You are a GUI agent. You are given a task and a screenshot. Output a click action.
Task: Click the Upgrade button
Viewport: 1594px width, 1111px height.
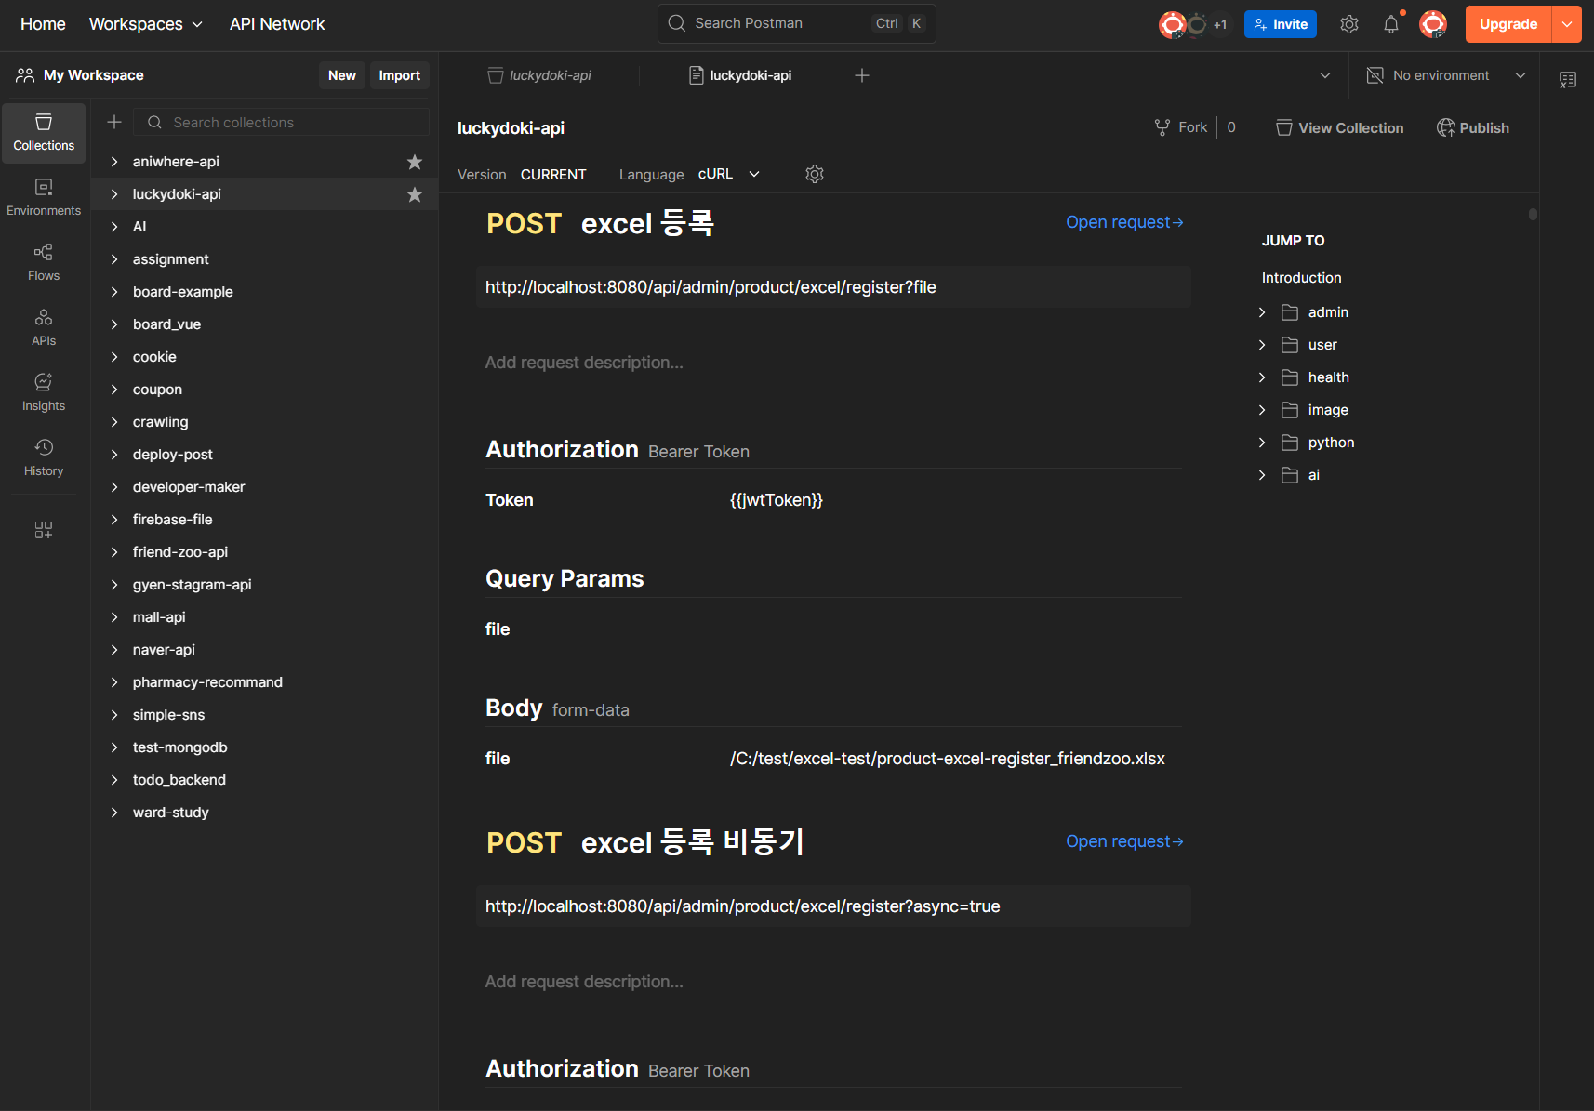click(x=1508, y=24)
